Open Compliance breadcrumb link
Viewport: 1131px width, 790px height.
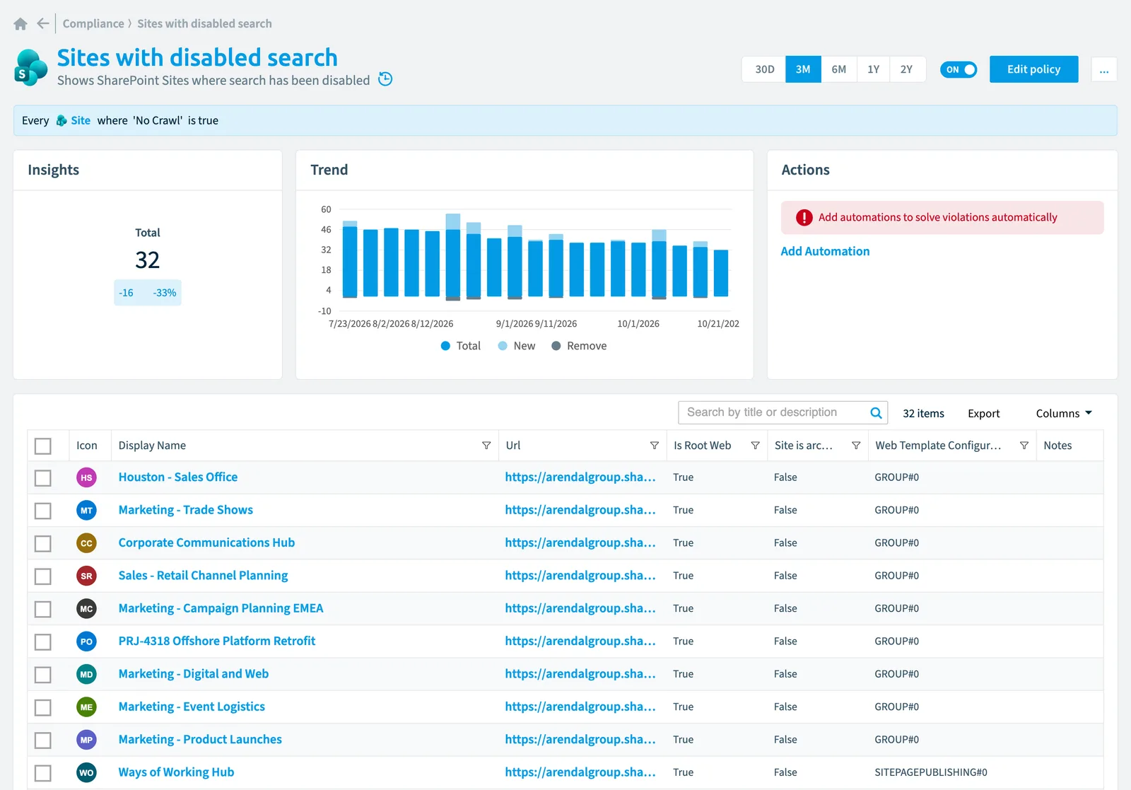[x=93, y=23]
